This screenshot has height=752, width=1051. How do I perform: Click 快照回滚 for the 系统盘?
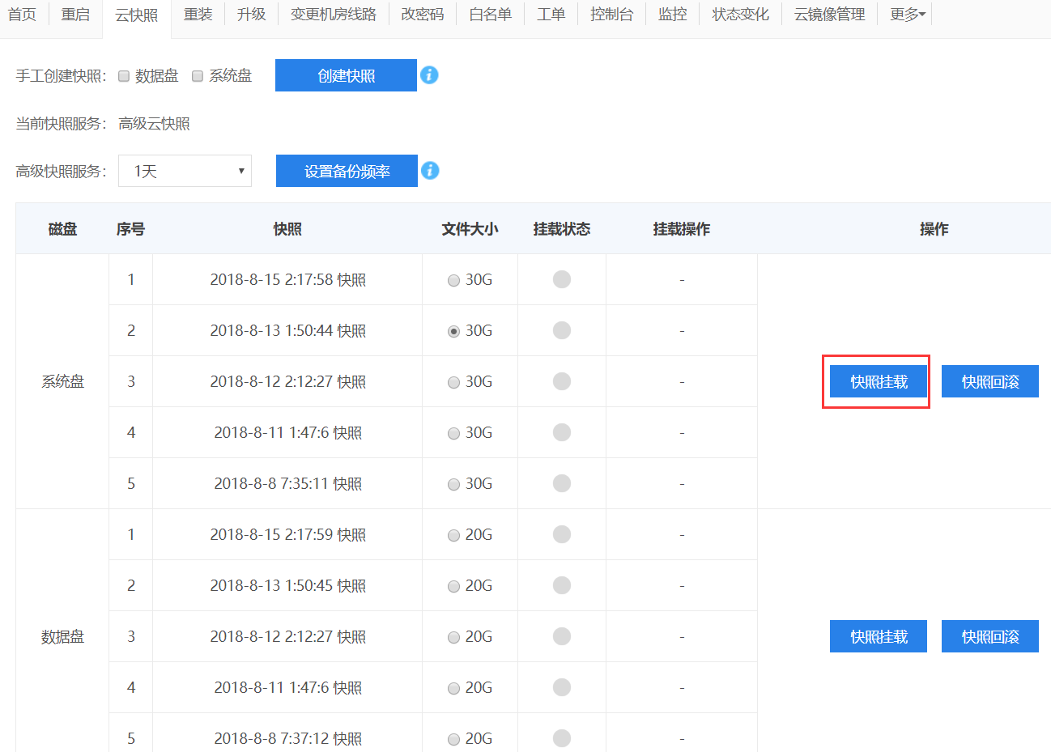click(x=989, y=381)
